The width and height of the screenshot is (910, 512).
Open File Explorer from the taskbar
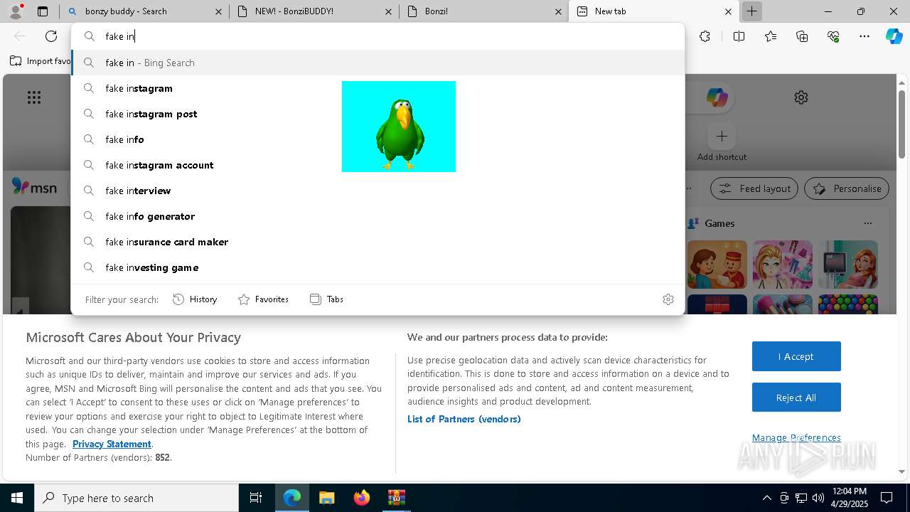click(x=326, y=498)
